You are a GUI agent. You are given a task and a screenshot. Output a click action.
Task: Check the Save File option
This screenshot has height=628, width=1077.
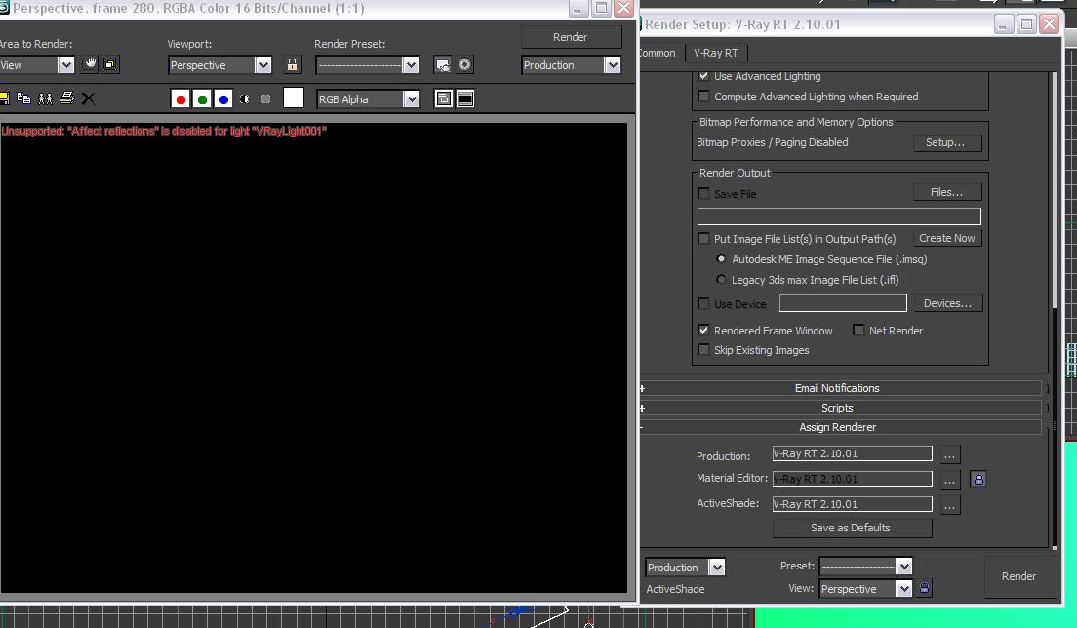coord(703,193)
